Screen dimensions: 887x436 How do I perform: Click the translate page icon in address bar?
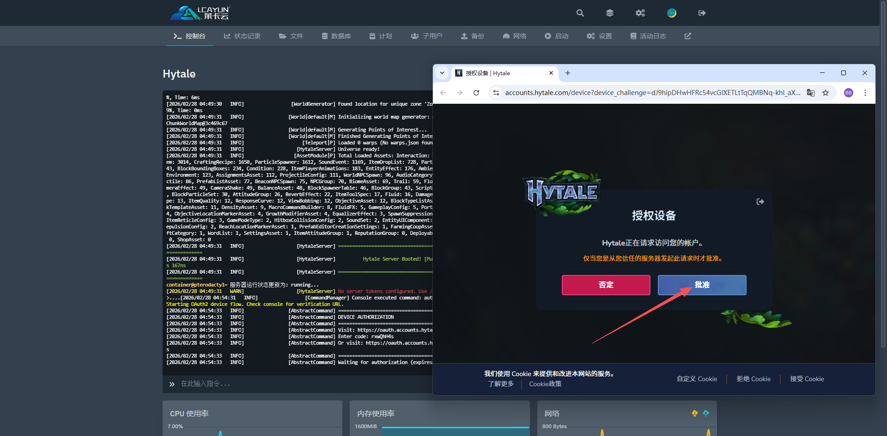click(x=811, y=93)
